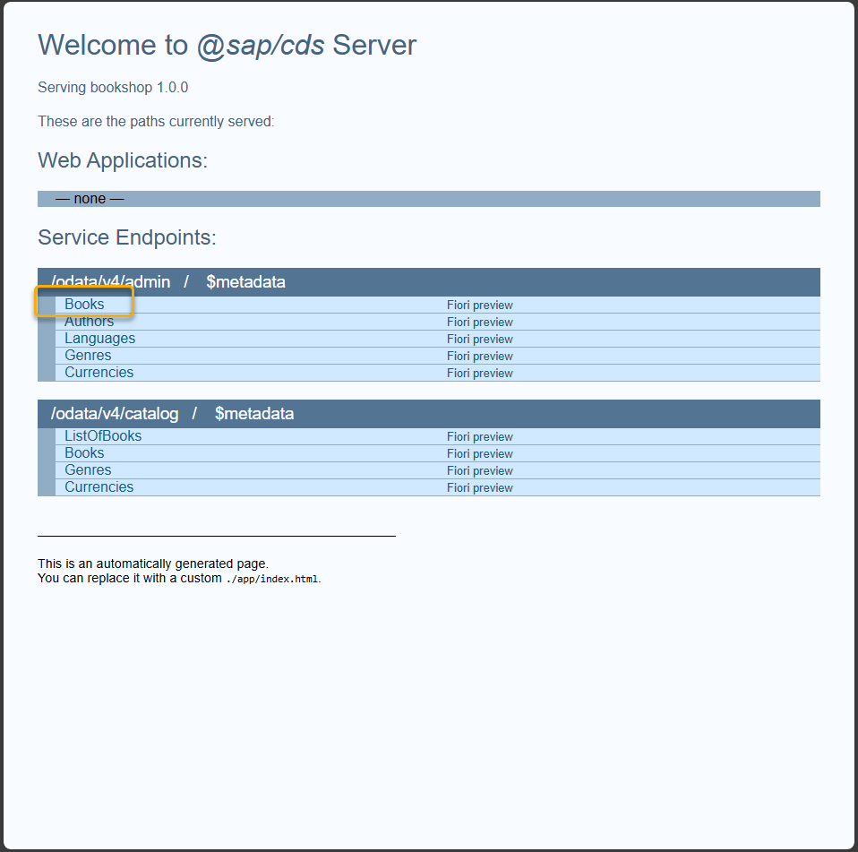Open Fiori preview for Languages

[480, 340]
